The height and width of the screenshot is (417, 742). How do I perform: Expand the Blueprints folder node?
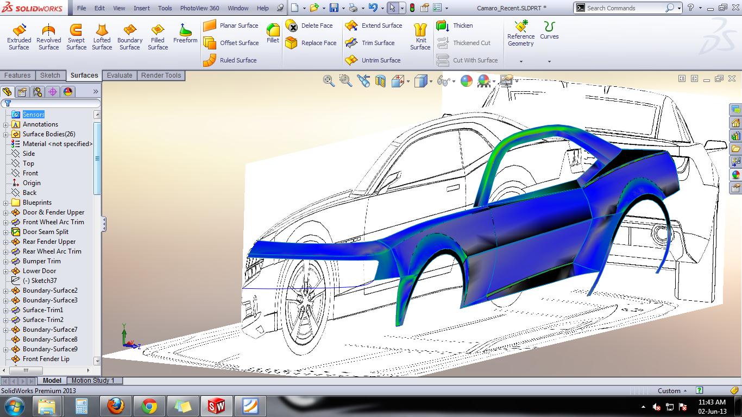[6, 203]
